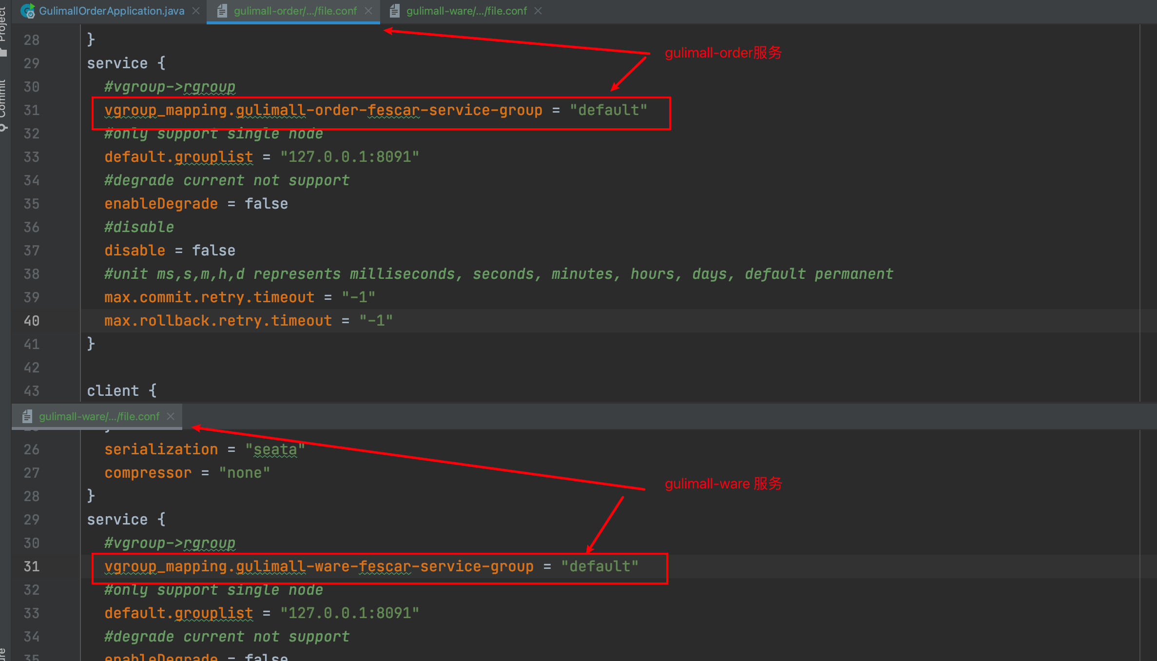Click the #disable comment line
The image size is (1157, 661).
coord(139,227)
